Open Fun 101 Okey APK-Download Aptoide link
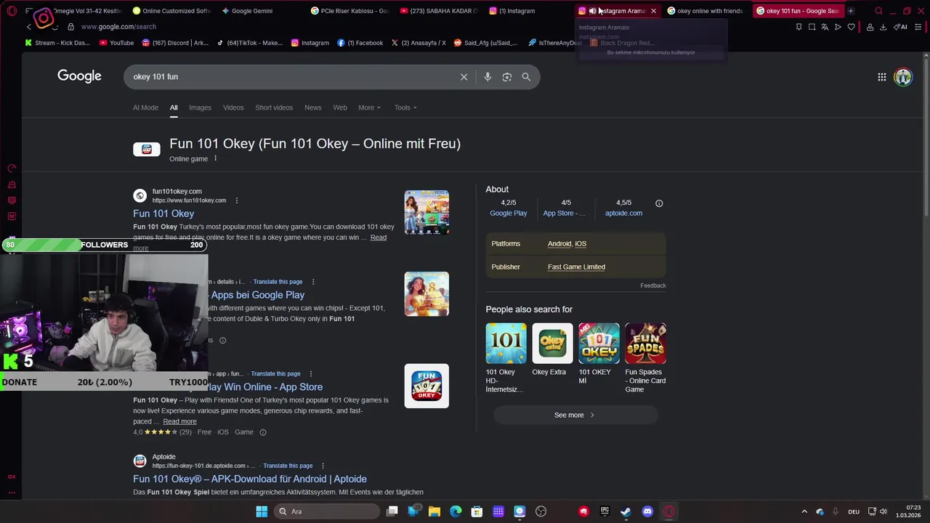Screen dimensions: 930x523 (x=250, y=479)
